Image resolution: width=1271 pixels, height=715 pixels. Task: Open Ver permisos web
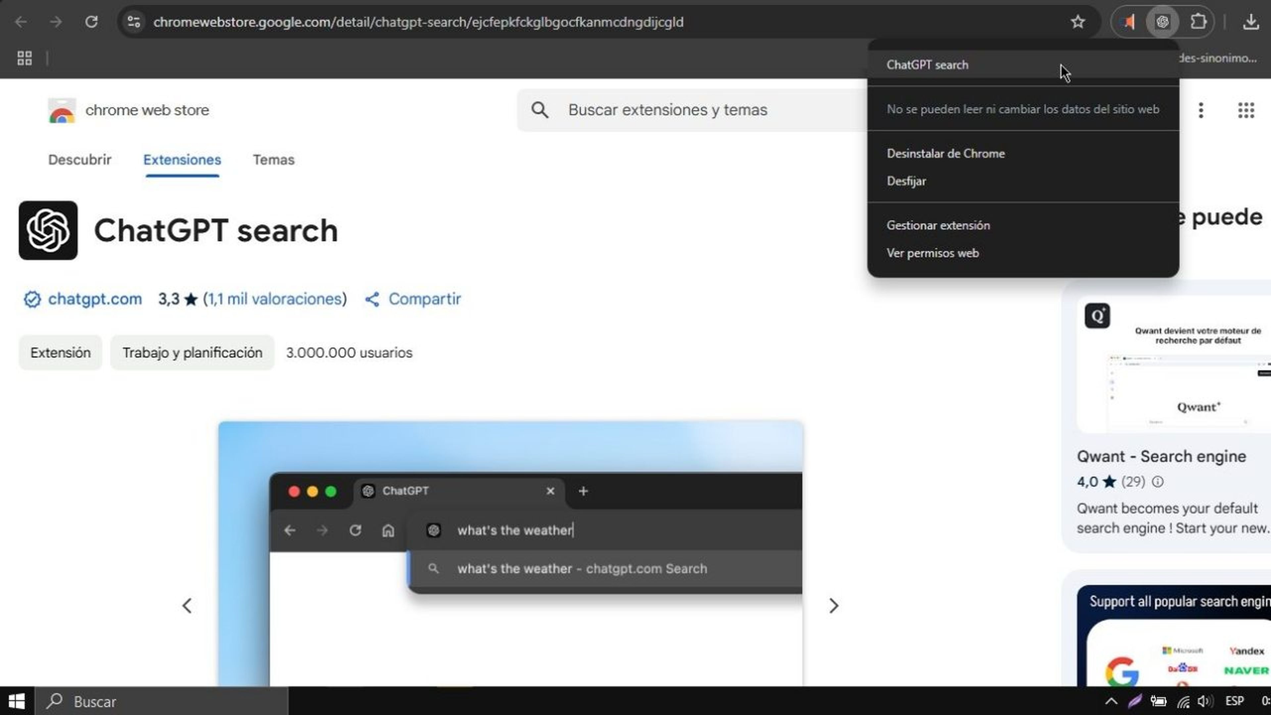pos(1023,253)
